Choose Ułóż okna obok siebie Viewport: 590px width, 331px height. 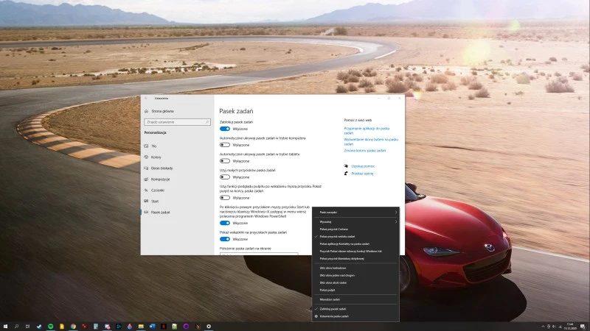[x=355, y=282]
